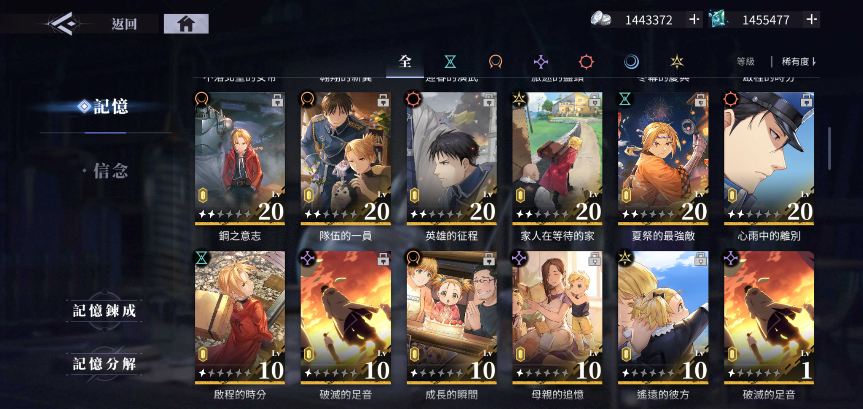The image size is (863, 409).
Task: Open 記憶分解 button
Action: tap(105, 364)
